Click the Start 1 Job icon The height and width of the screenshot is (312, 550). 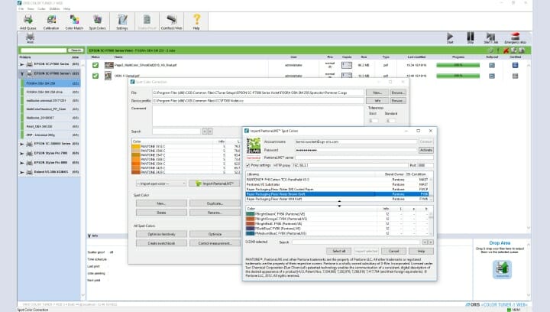[x=490, y=37]
